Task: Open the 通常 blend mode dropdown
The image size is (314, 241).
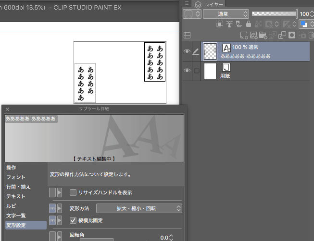Action: click(x=226, y=14)
